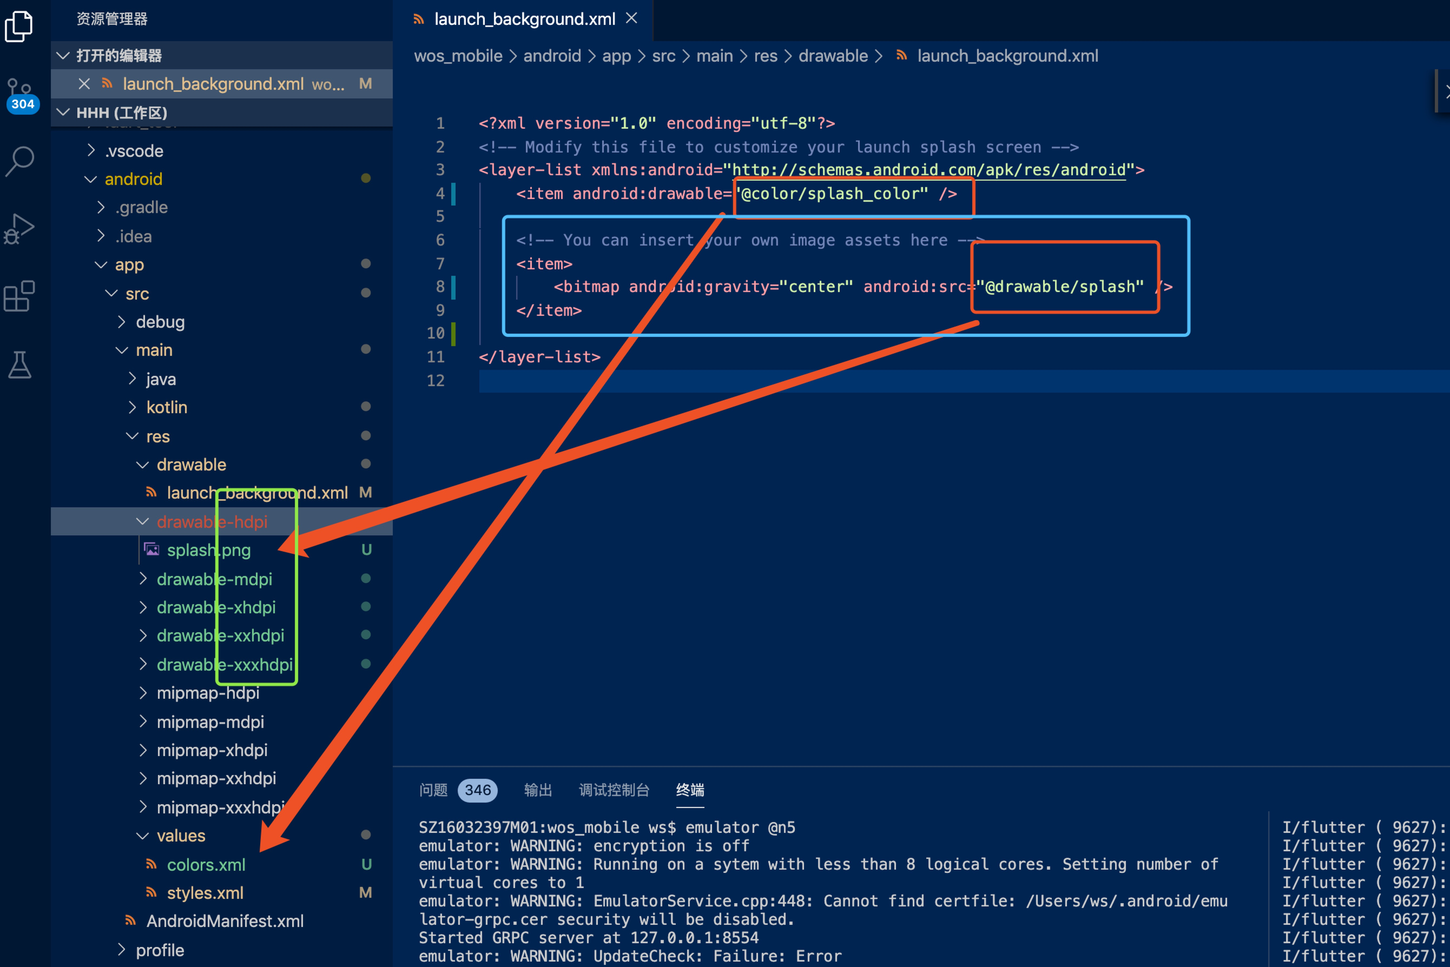Image resolution: width=1450 pixels, height=967 pixels.
Task: Open the Testing flask icon
Action: pos(20,365)
